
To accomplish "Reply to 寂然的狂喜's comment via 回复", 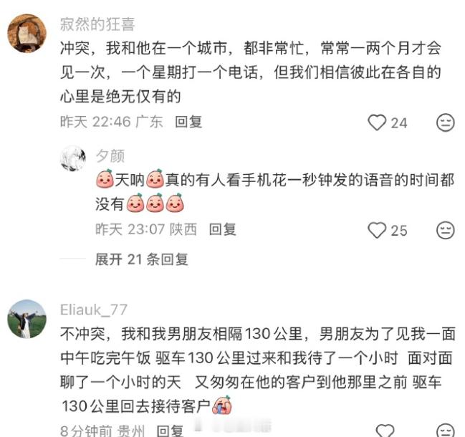I will (188, 123).
